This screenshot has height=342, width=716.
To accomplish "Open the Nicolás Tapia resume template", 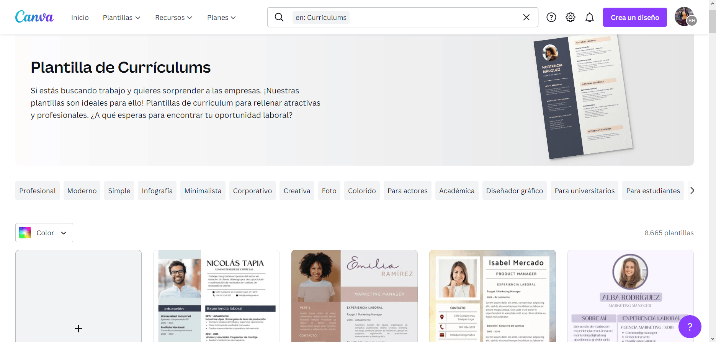I will [216, 296].
